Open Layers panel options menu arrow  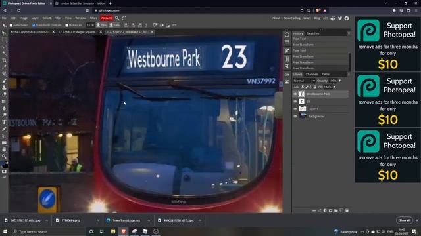click(x=349, y=74)
